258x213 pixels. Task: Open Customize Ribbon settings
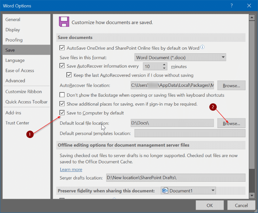[27, 92]
